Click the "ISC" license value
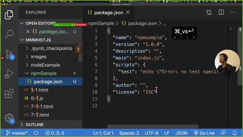This screenshot has width=243, height=137. coord(149,92)
